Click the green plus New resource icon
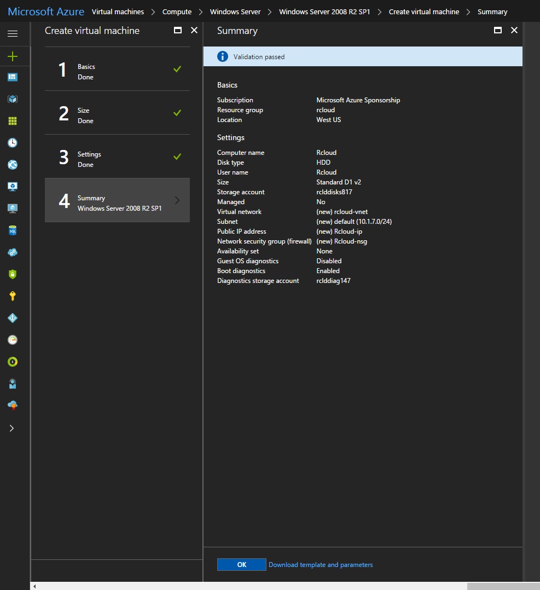Screen dimensions: 540x590 12,56
